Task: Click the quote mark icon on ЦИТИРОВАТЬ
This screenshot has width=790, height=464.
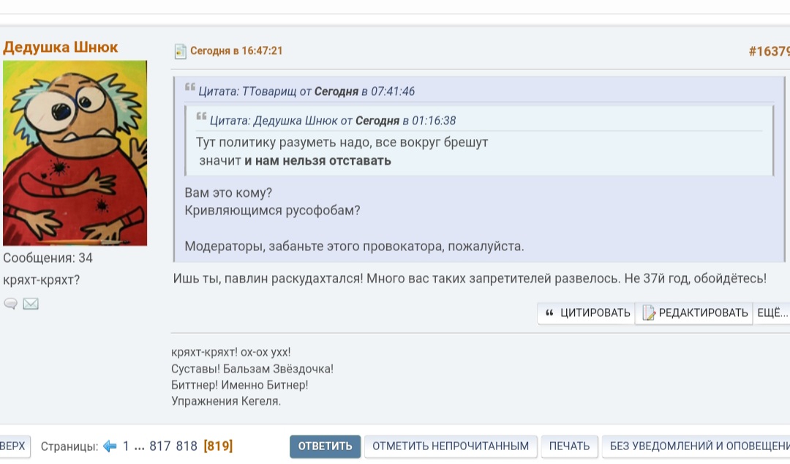Action: tap(550, 313)
